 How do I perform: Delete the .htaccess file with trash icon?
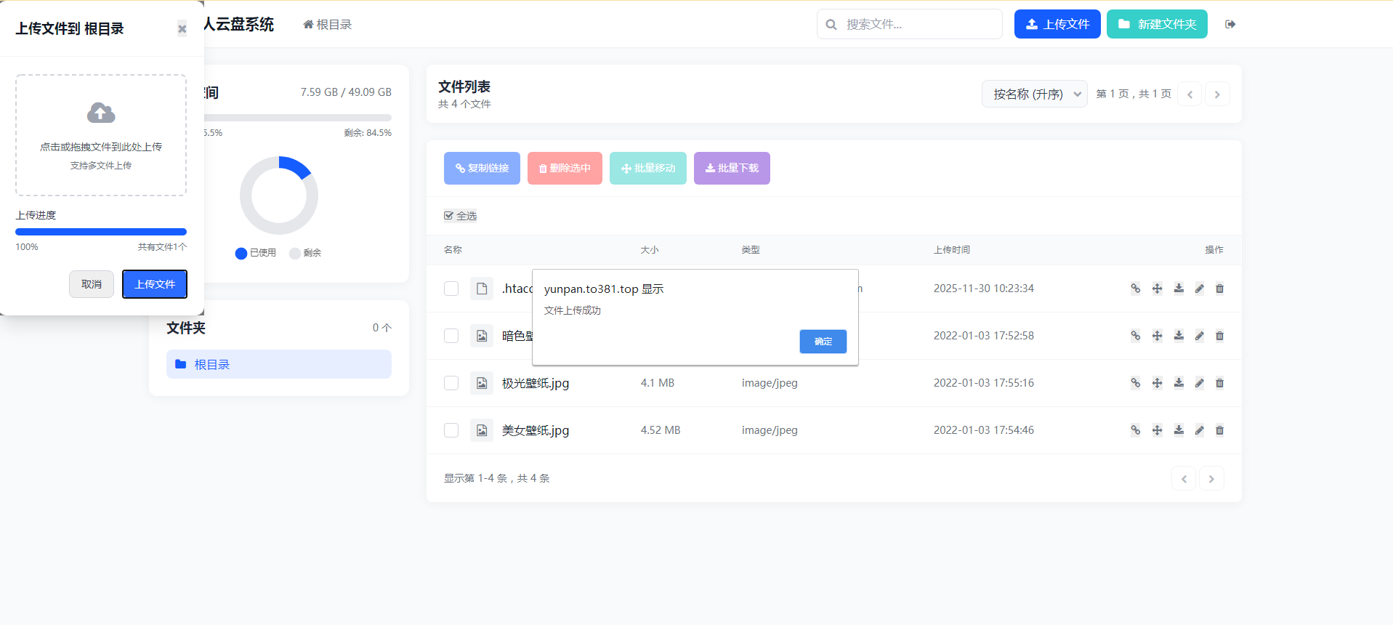point(1219,289)
